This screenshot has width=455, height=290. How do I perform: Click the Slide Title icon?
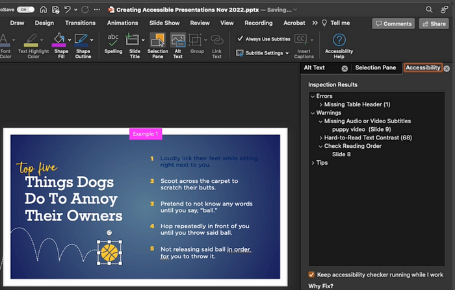tap(132, 40)
